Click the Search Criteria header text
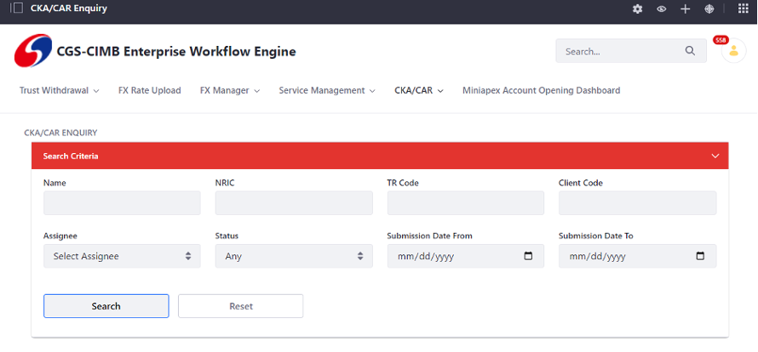The image size is (758, 352). [x=71, y=156]
